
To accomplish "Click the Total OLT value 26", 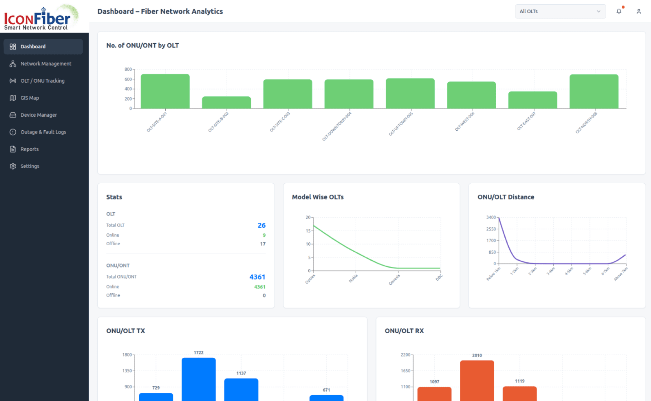I will tap(261, 225).
